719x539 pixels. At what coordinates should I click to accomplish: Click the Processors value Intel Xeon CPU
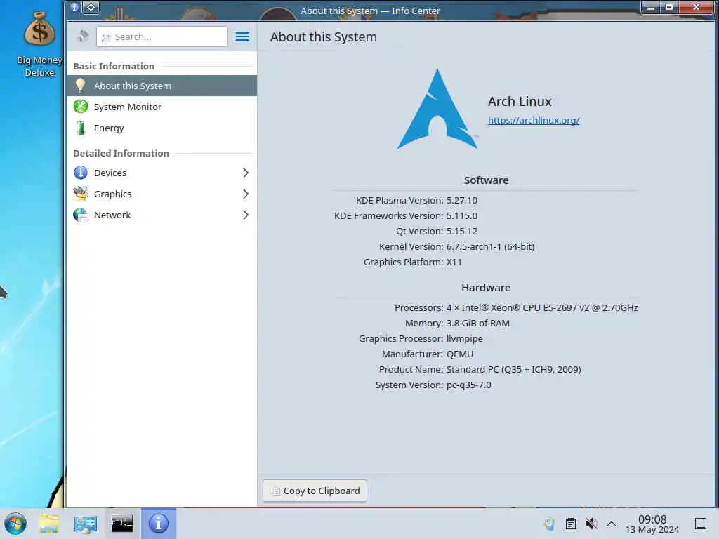(542, 308)
